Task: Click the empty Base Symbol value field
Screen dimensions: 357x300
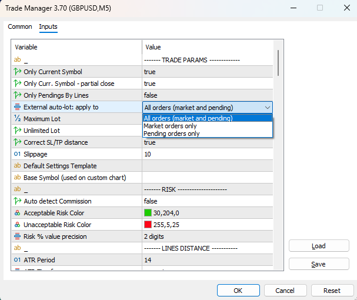Action: click(x=208, y=178)
